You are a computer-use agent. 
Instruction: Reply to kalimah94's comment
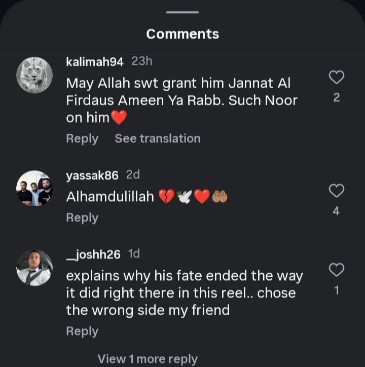pos(82,138)
